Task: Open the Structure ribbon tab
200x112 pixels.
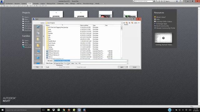Action: point(17,4)
